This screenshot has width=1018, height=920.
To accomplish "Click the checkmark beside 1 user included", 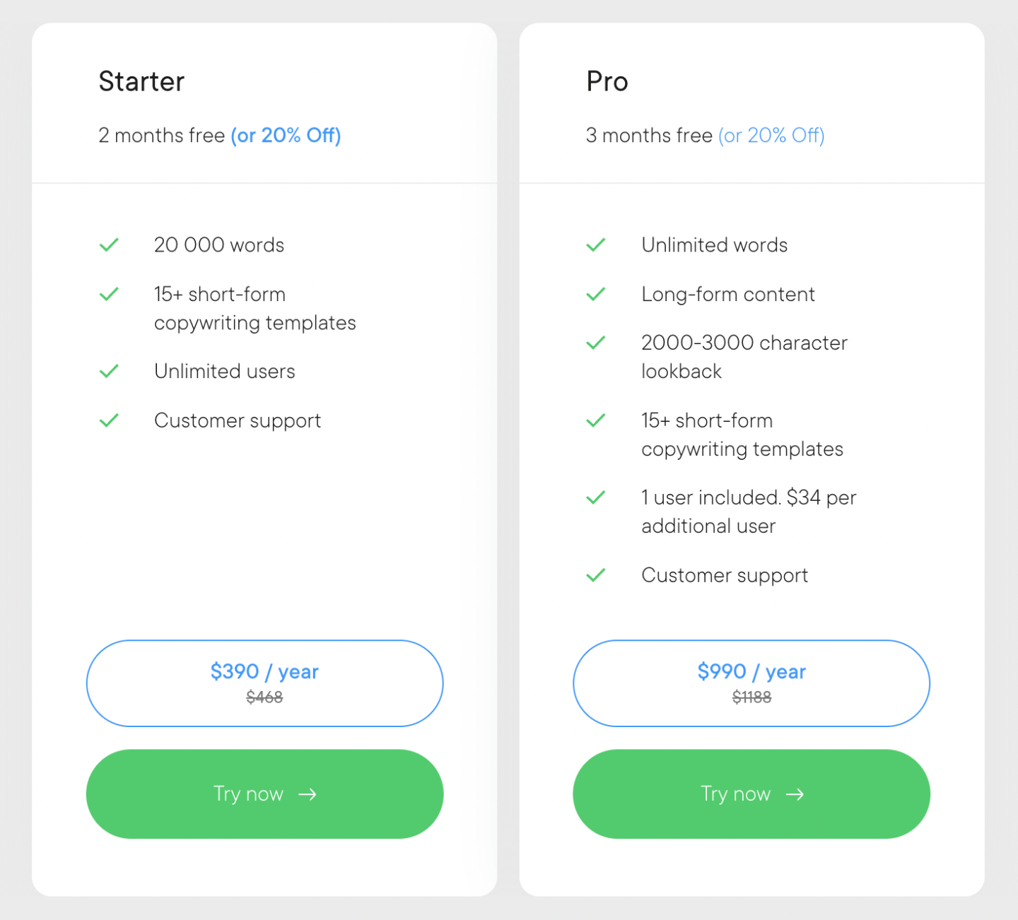I will (x=596, y=497).
